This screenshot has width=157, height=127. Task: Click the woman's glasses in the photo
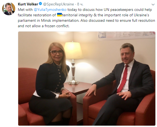click(56, 52)
